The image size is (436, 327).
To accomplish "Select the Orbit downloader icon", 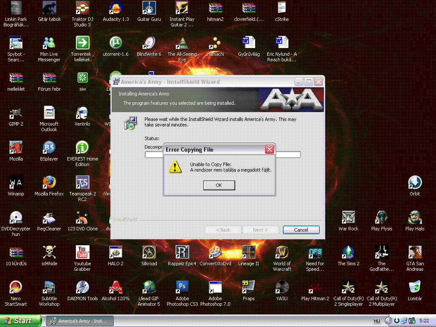I will [x=415, y=183].
